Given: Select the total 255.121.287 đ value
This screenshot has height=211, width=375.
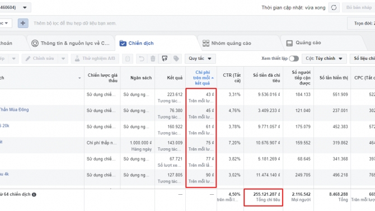Looking at the screenshot, I should click(x=266, y=194).
